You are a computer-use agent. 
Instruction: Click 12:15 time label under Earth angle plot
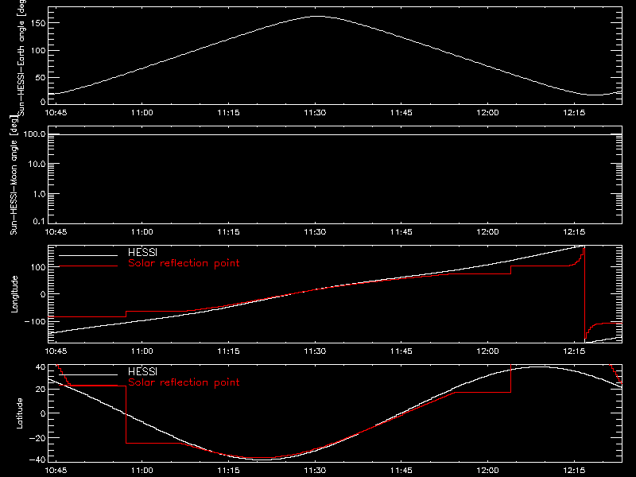pos(574,112)
